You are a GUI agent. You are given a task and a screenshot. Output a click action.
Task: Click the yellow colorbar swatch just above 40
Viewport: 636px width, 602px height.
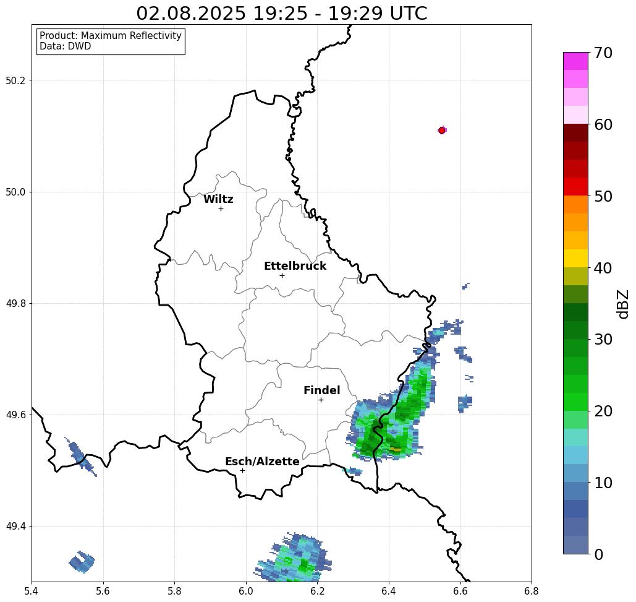coord(575,258)
